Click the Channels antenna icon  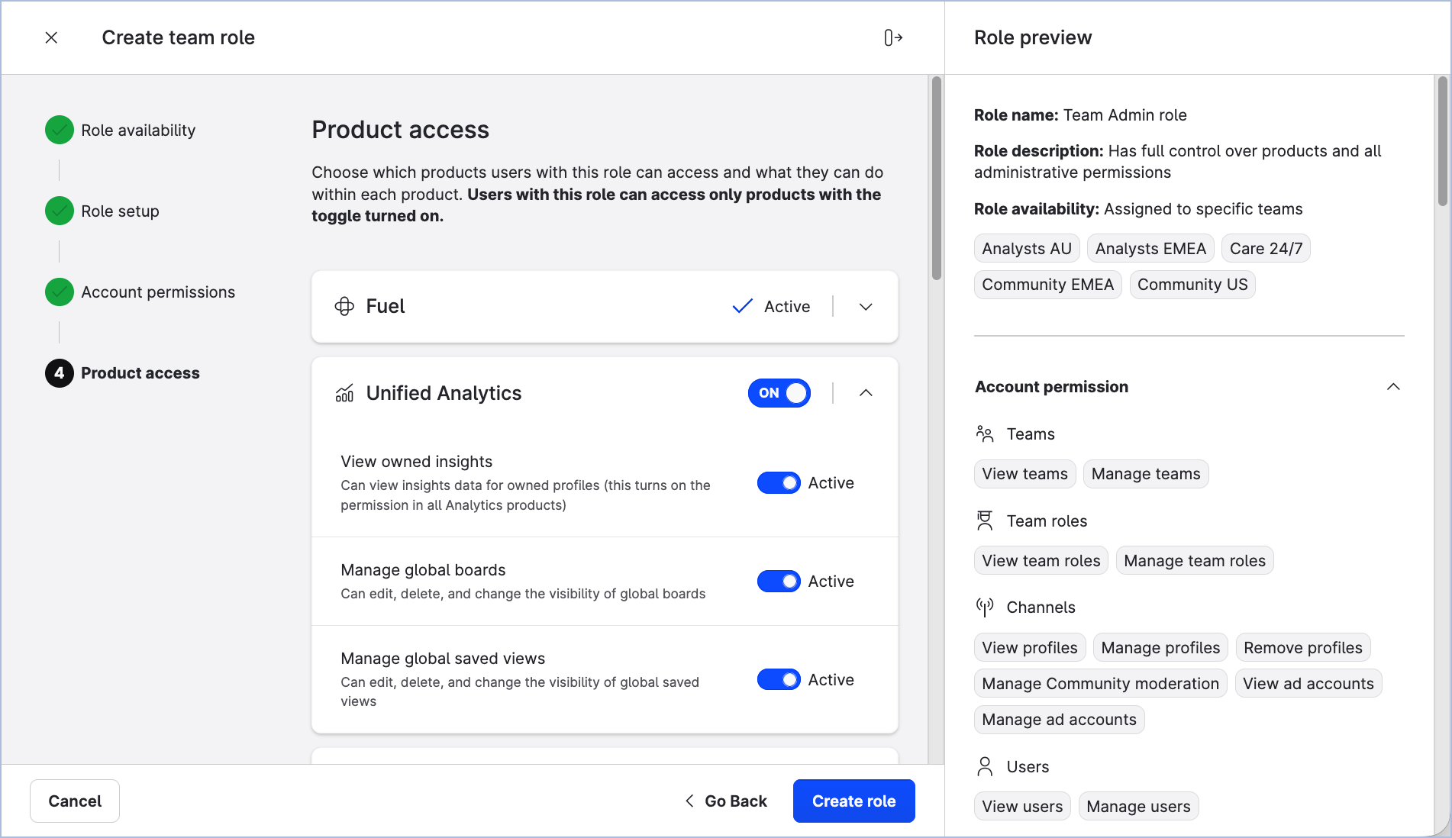click(x=985, y=608)
